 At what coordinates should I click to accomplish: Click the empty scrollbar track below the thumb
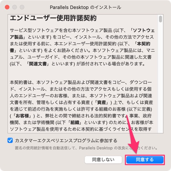tap(160, 78)
